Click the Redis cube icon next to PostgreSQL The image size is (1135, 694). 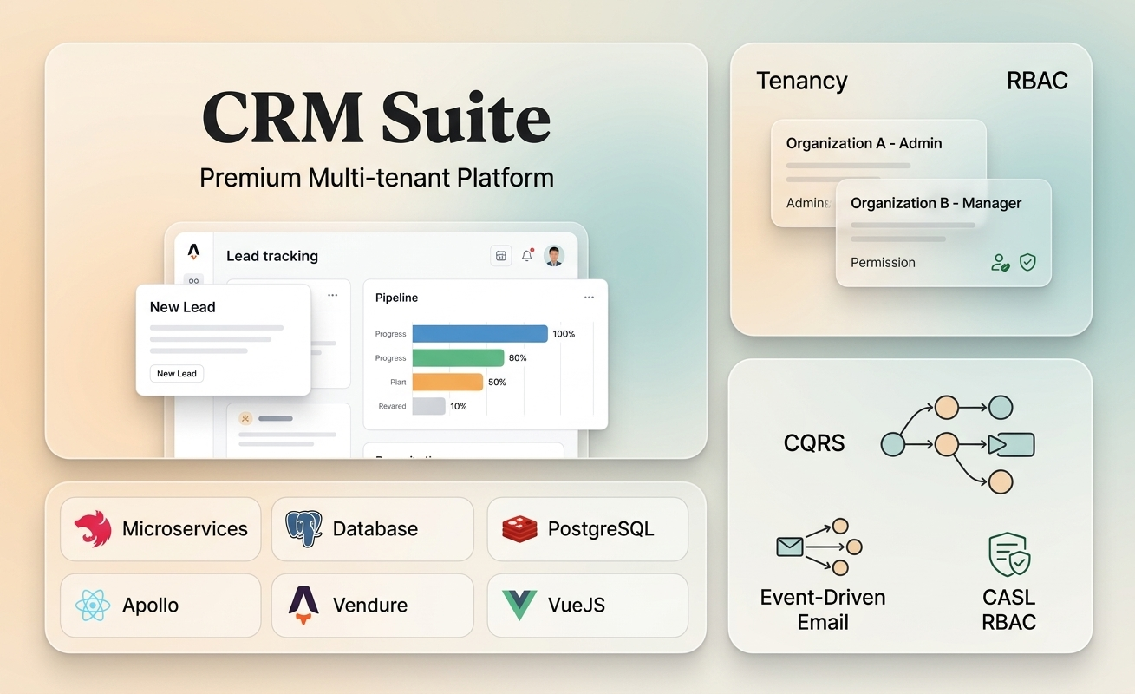coord(519,528)
